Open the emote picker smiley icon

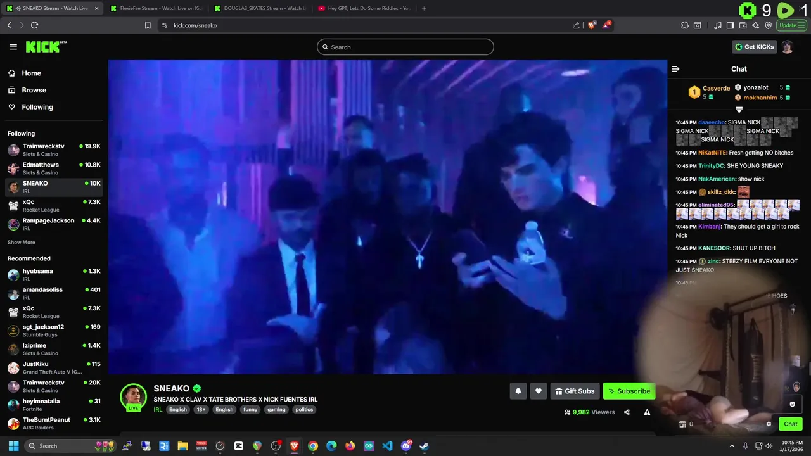[792, 404]
